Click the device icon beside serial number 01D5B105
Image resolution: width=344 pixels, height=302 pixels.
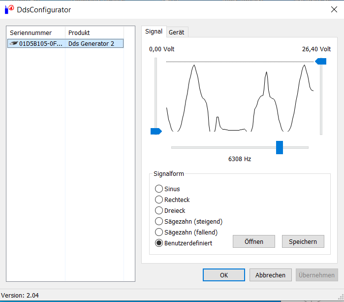tap(14, 43)
